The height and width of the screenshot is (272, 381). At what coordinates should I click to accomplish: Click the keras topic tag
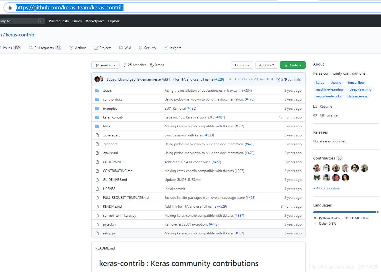[x=320, y=83]
